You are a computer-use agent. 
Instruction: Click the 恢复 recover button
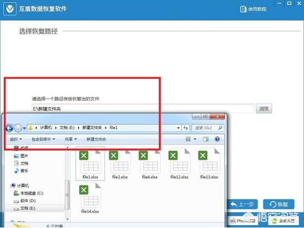(x=279, y=204)
